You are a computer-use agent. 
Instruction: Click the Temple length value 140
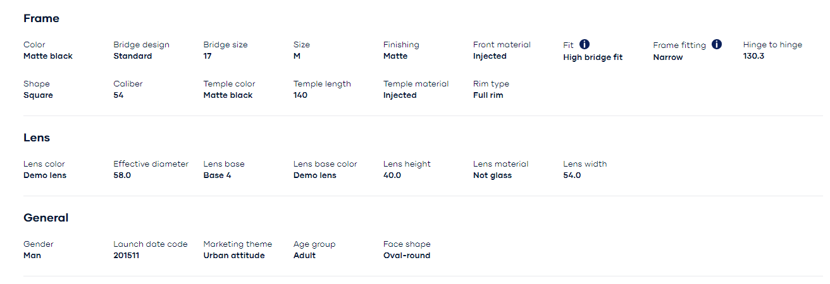click(300, 95)
